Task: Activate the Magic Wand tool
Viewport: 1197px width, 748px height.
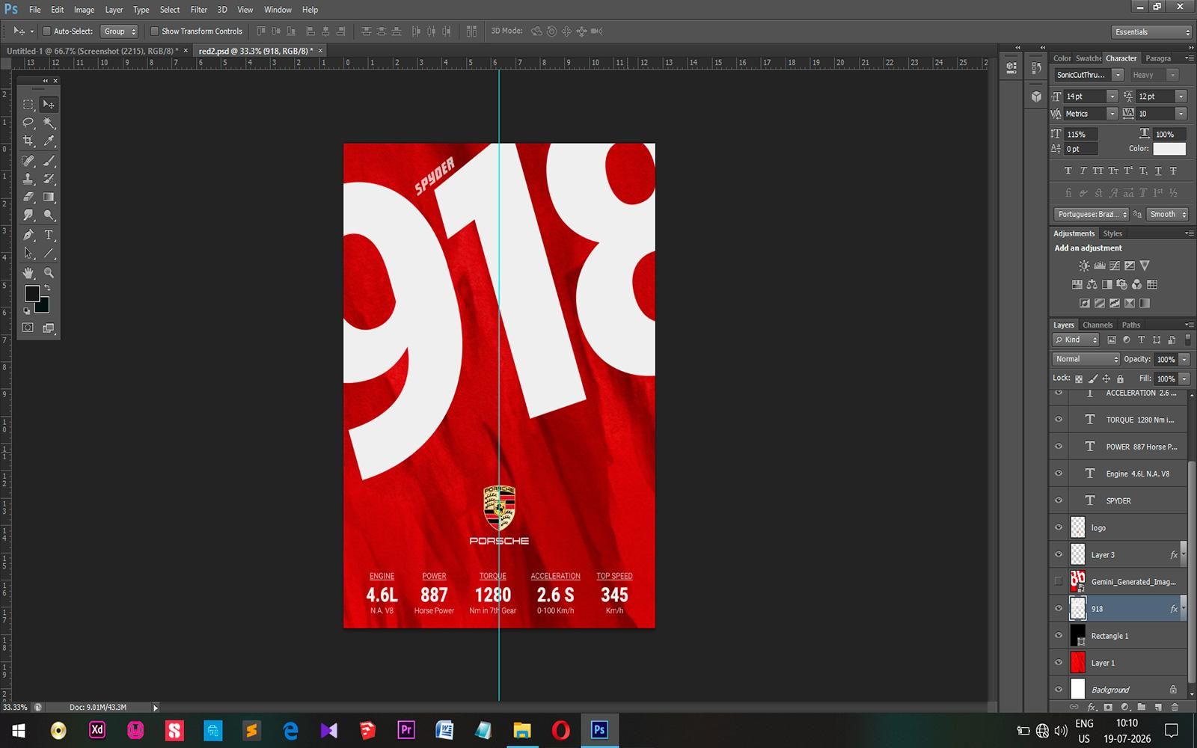Action: point(49,123)
